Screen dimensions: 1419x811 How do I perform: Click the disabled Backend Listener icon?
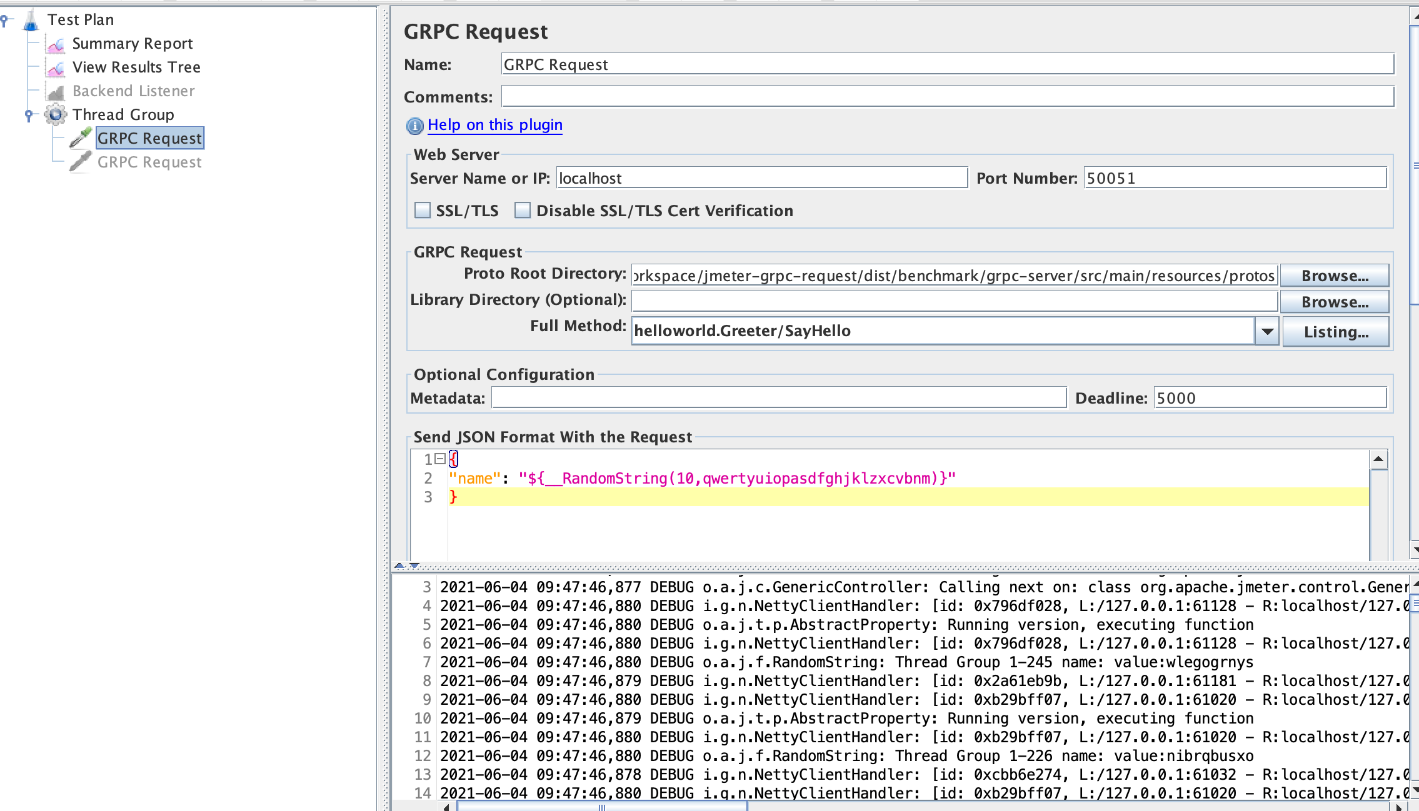point(56,92)
